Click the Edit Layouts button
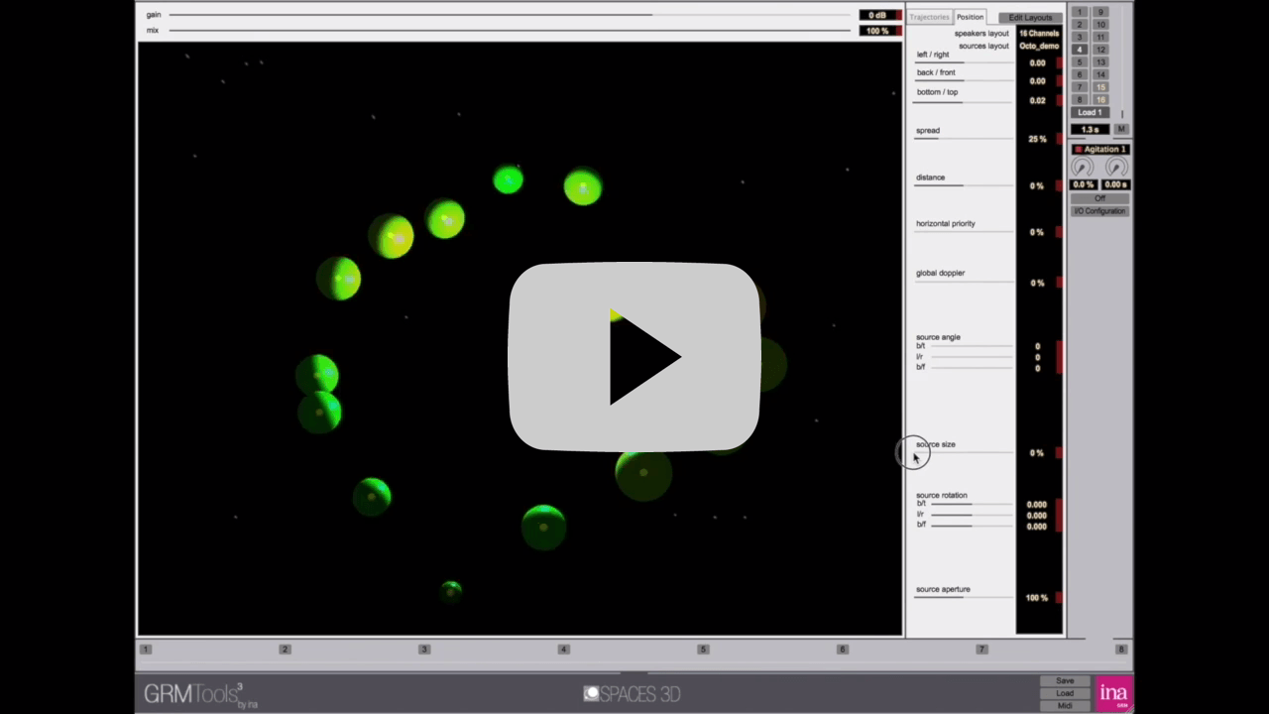This screenshot has height=714, width=1269. 1030,18
